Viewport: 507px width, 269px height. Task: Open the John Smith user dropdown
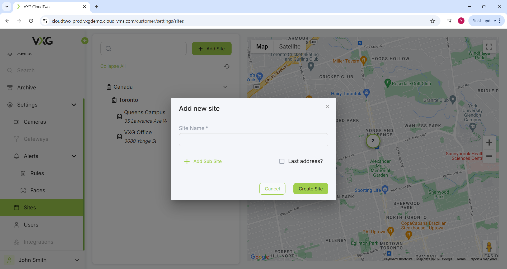coord(77,260)
